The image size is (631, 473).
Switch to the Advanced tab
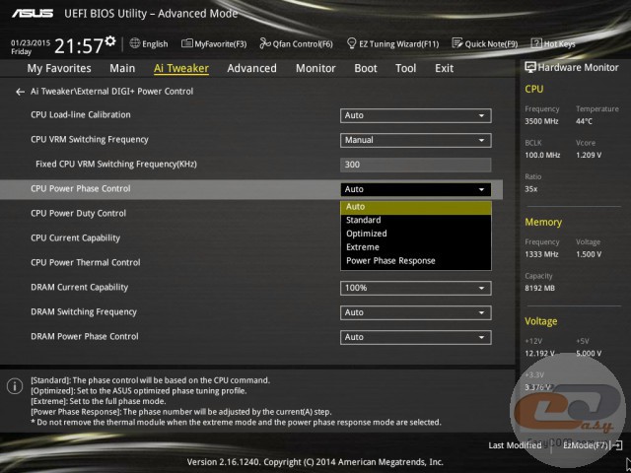click(x=252, y=68)
